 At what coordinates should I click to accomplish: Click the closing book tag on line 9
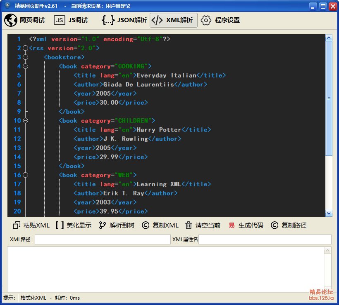coord(72,112)
